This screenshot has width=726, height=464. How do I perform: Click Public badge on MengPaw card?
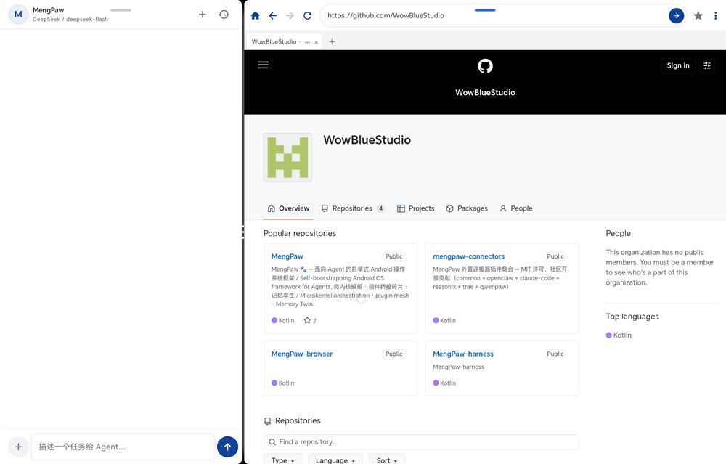393,256
